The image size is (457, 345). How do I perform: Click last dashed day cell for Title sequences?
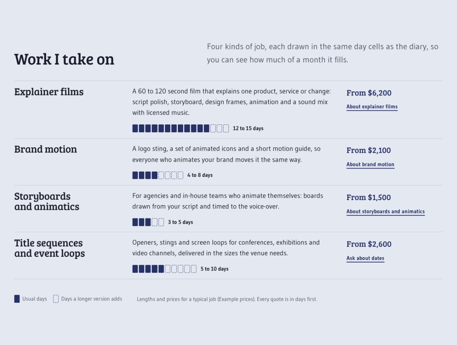tap(193, 269)
